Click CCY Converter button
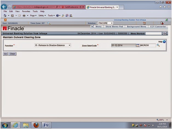 (x=158, y=27)
